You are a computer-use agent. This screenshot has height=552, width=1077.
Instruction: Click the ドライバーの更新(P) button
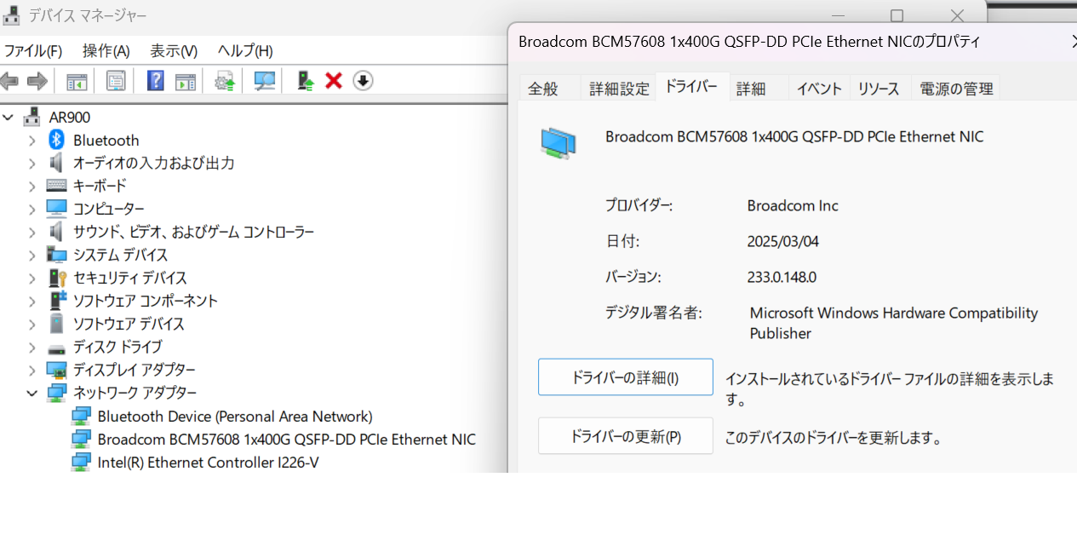coord(626,436)
